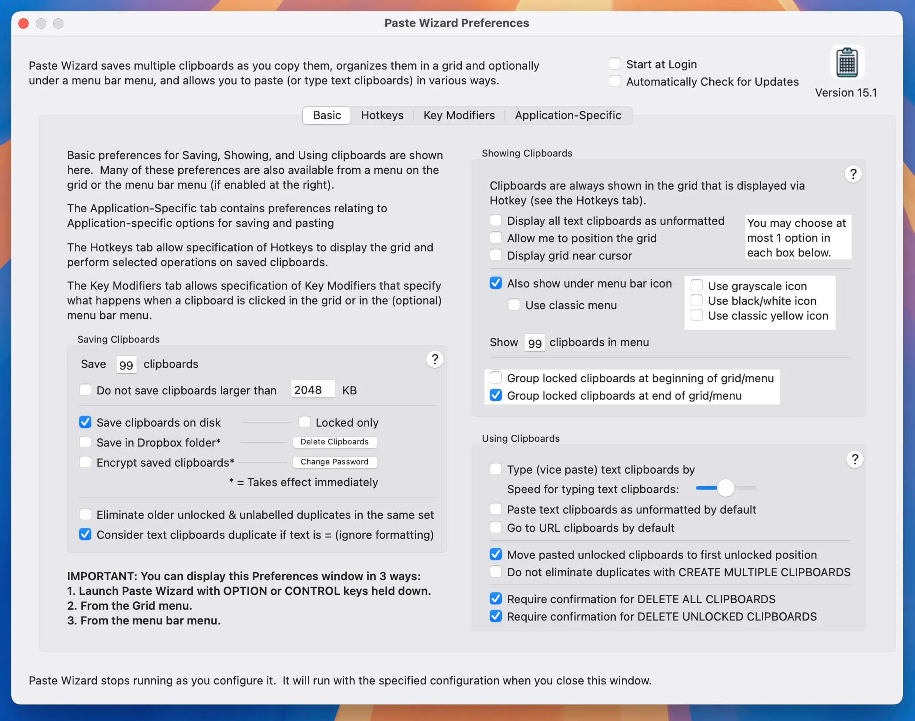Enable Start at Login

614,64
